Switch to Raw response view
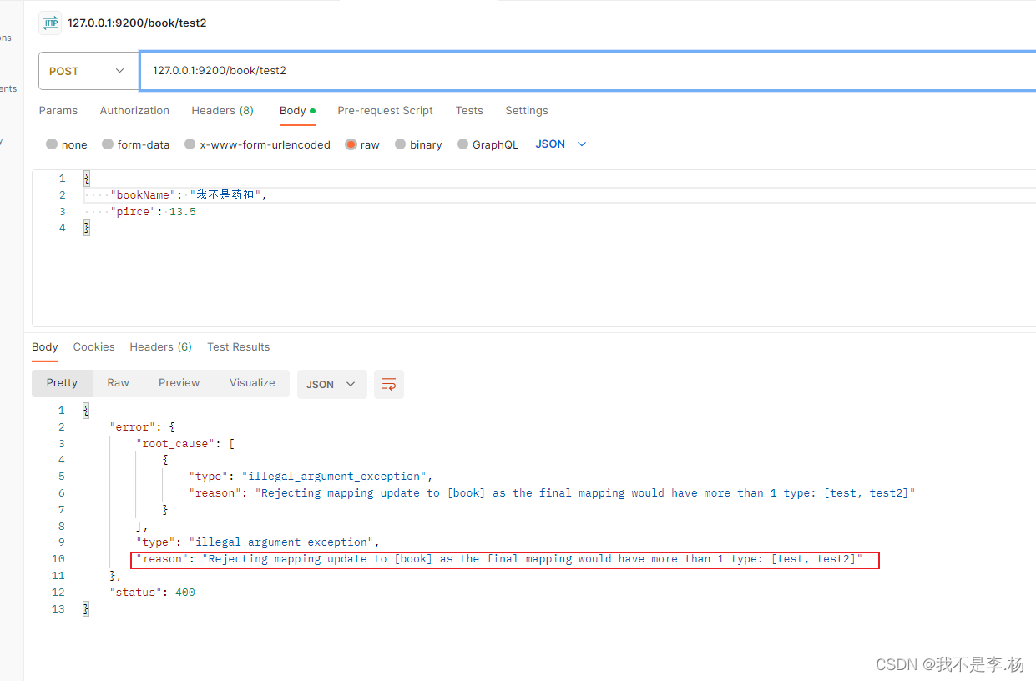The image size is (1036, 681). (x=118, y=383)
